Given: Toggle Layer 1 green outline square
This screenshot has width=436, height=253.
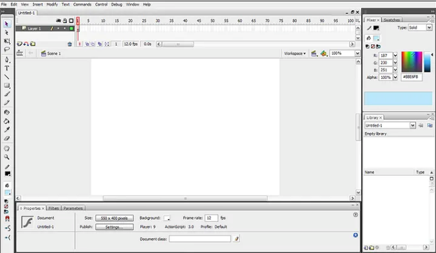Looking at the screenshot, I should point(71,28).
